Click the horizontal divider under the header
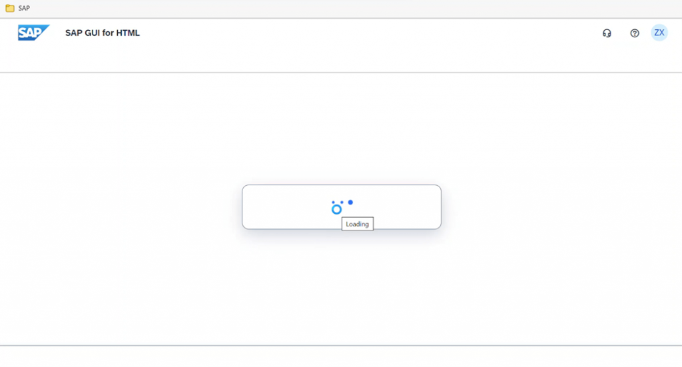The height and width of the screenshot is (367, 682). pyautogui.click(x=341, y=73)
